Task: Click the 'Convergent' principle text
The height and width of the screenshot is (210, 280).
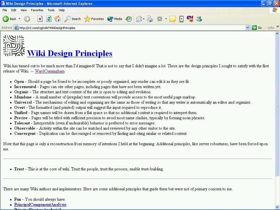Action: (x=25, y=133)
